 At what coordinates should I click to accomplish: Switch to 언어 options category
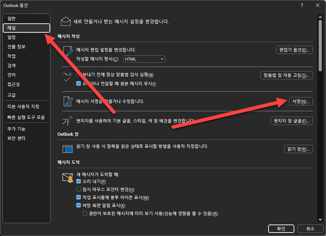pyautogui.click(x=26, y=75)
